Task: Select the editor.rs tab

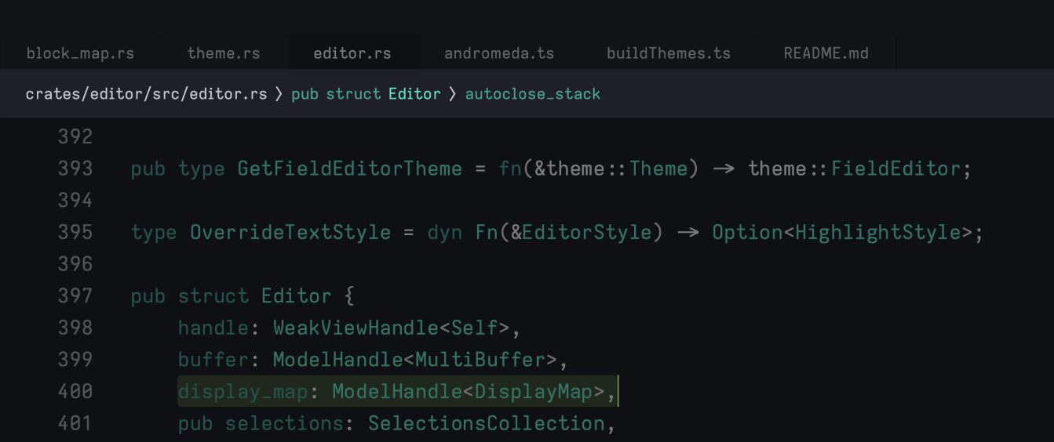Action: tap(352, 53)
